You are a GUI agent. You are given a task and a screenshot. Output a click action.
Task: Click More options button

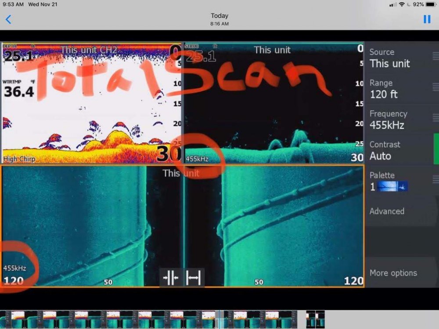click(x=393, y=273)
